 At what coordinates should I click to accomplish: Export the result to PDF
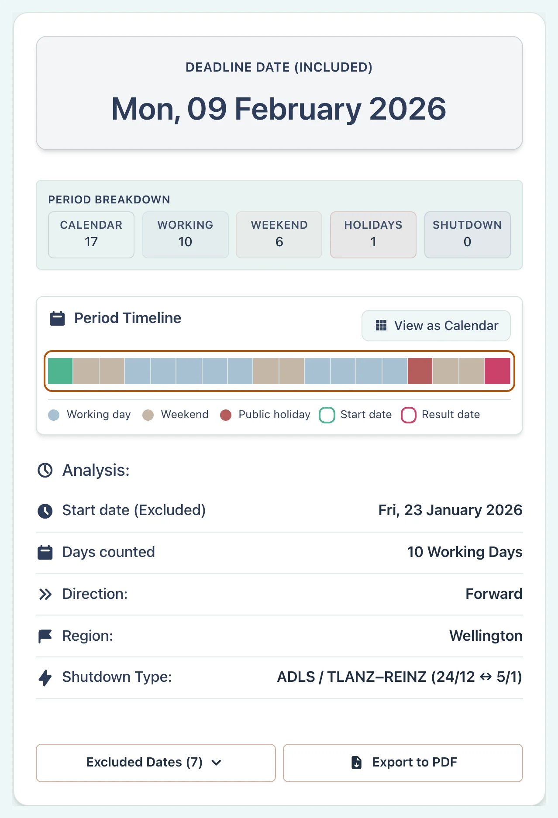coord(403,763)
